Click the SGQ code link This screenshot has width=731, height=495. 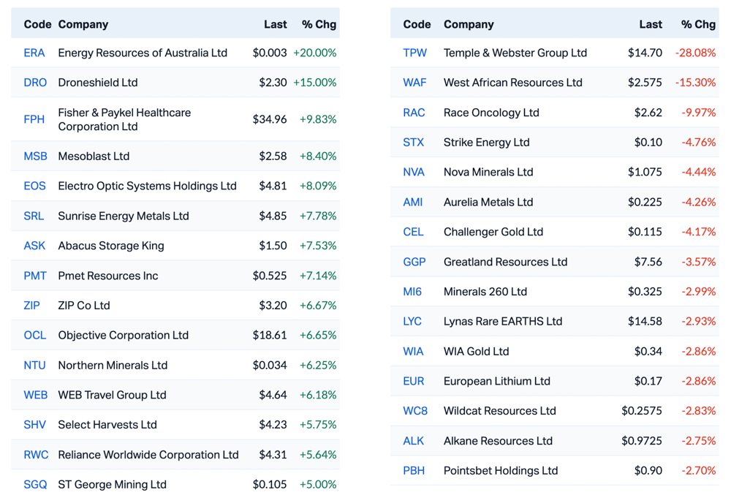[x=35, y=484]
